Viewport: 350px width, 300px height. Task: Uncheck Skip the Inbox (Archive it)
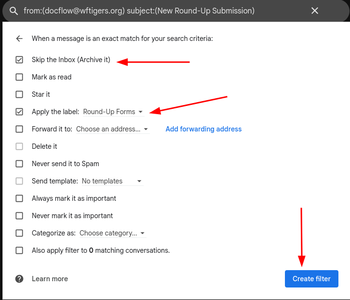click(x=19, y=60)
